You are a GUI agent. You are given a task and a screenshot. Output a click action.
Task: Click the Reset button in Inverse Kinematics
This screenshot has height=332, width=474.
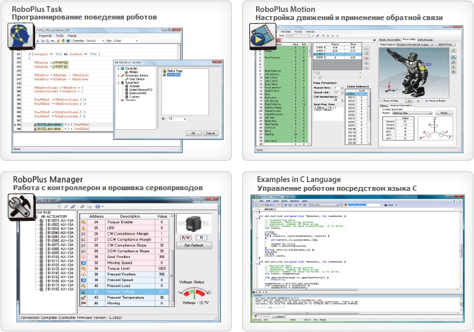tap(444, 113)
